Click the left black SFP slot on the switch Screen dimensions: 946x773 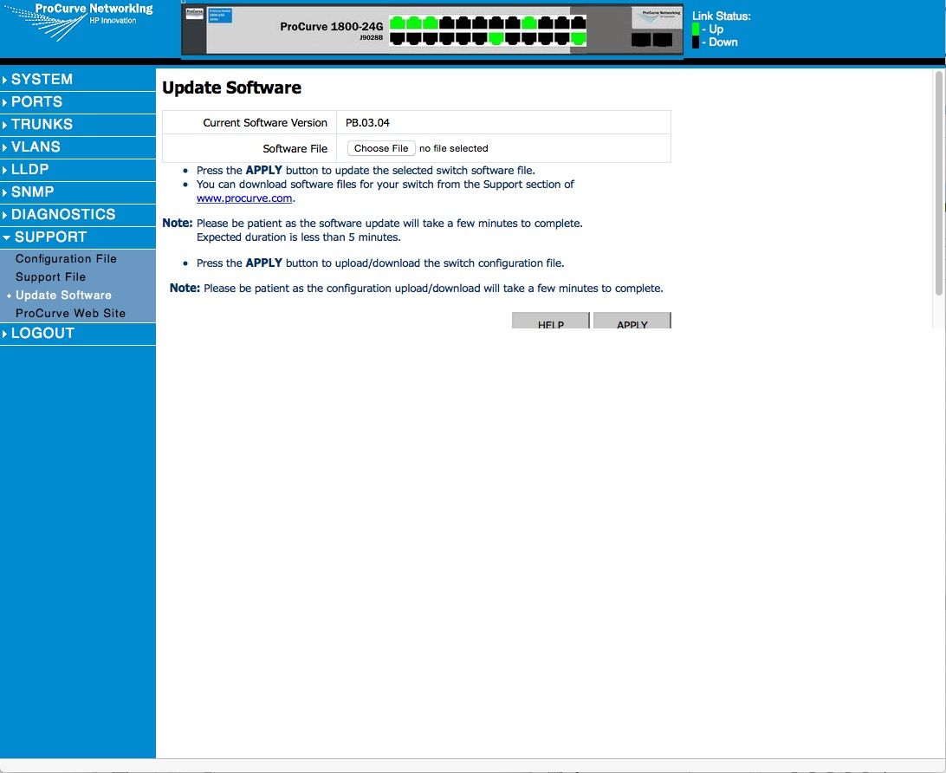pos(641,40)
